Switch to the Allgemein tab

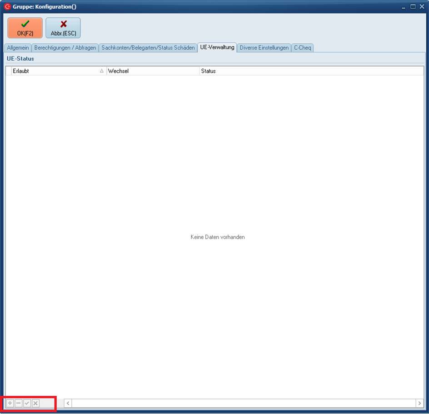tap(18, 48)
